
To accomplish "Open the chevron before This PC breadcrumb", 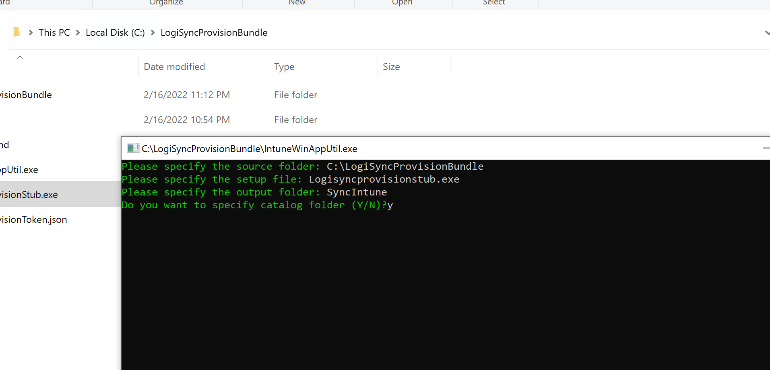I will pos(31,33).
